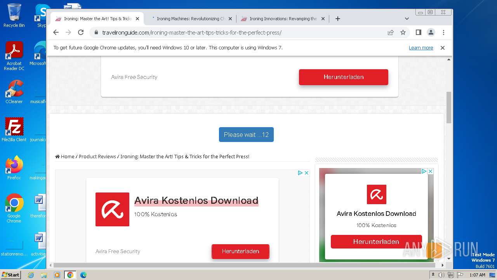Open Microsoft Edge in taskbar
Screen dimensions: 497x280
(83, 275)
